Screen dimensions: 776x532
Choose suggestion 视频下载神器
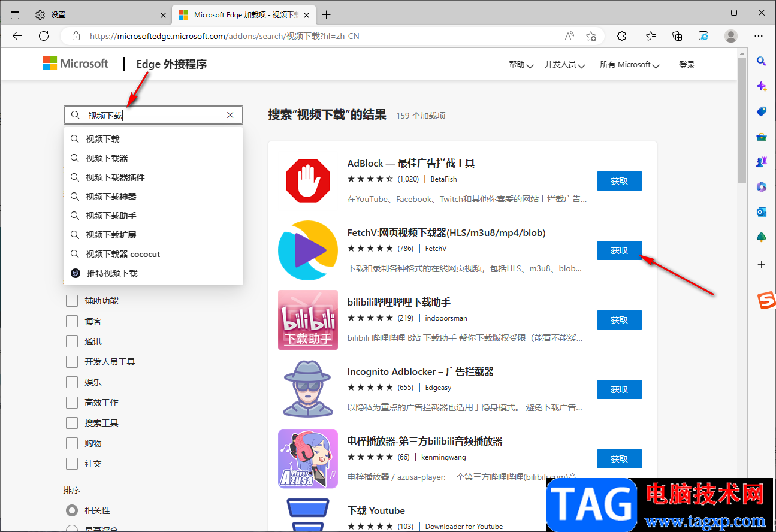[153, 197]
